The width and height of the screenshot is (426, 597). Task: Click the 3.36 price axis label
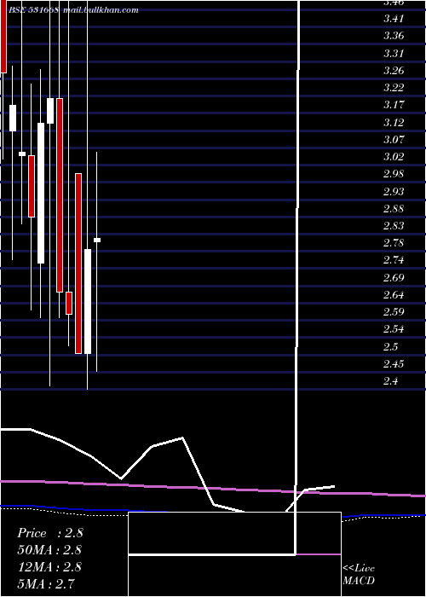(394, 36)
